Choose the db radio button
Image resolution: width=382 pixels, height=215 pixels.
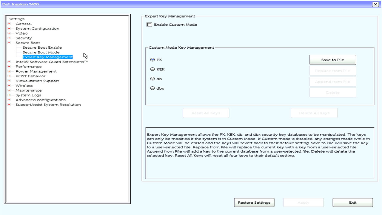153,79
